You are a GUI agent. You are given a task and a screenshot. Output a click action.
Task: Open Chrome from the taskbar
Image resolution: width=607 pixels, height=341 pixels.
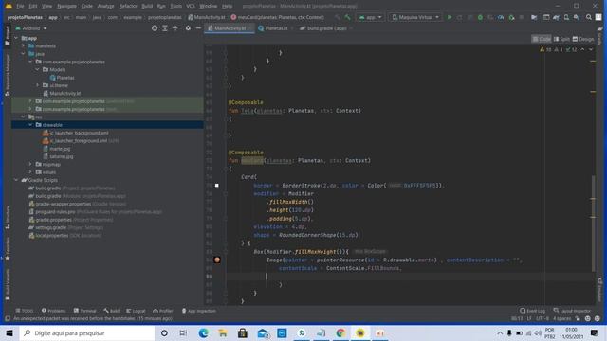[340, 332]
